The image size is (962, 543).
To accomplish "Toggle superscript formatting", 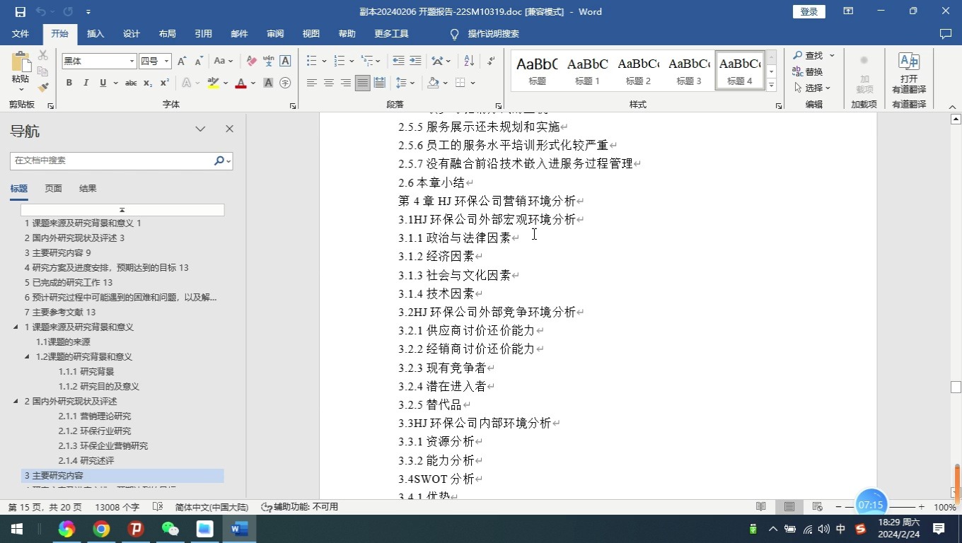I will click(165, 83).
